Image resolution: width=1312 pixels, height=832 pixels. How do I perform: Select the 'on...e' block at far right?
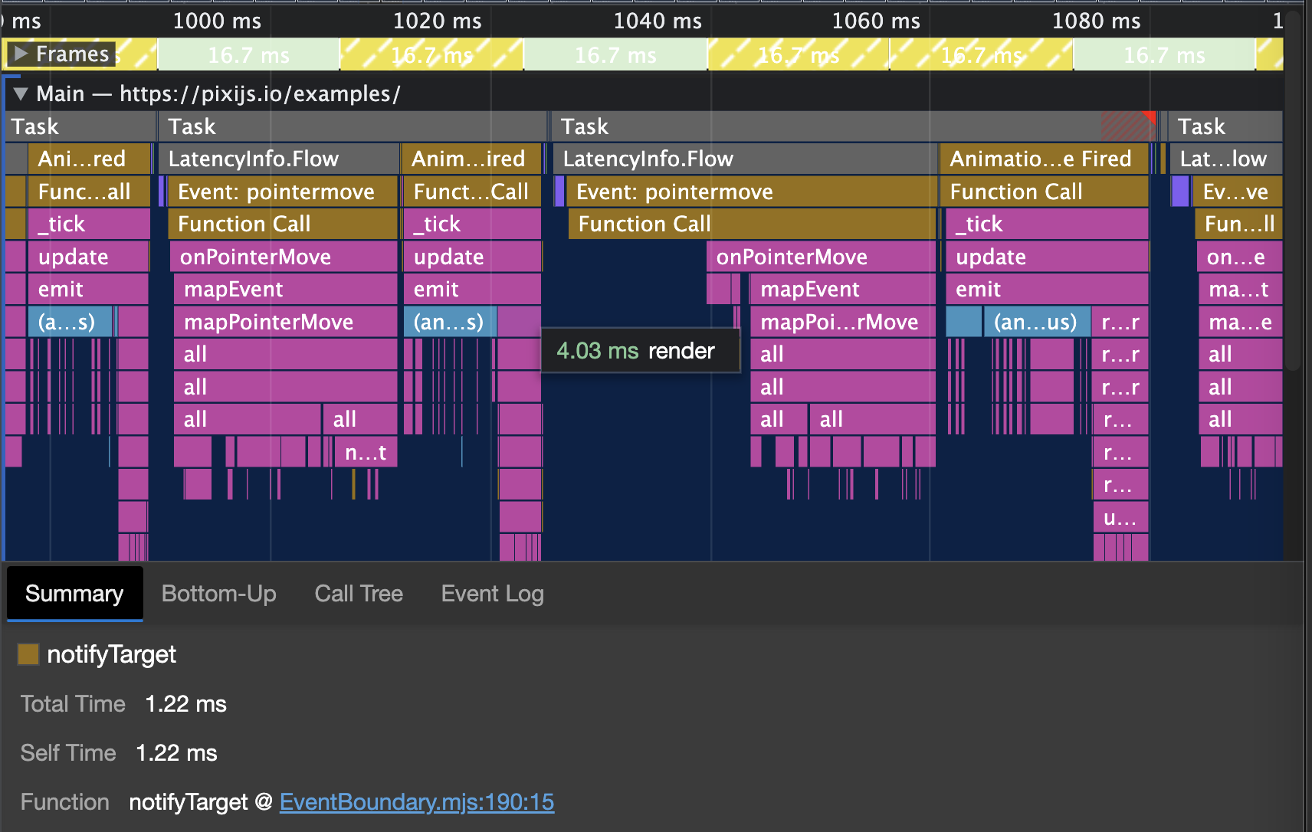coord(1239,257)
